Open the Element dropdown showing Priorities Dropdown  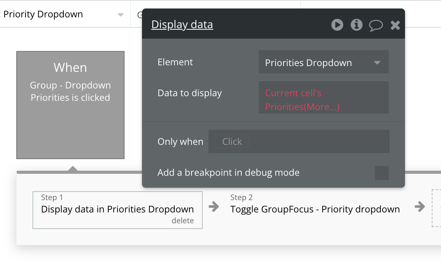pos(323,63)
